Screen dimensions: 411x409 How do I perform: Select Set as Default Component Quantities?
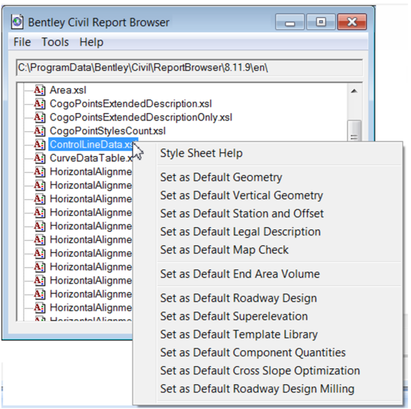click(253, 353)
